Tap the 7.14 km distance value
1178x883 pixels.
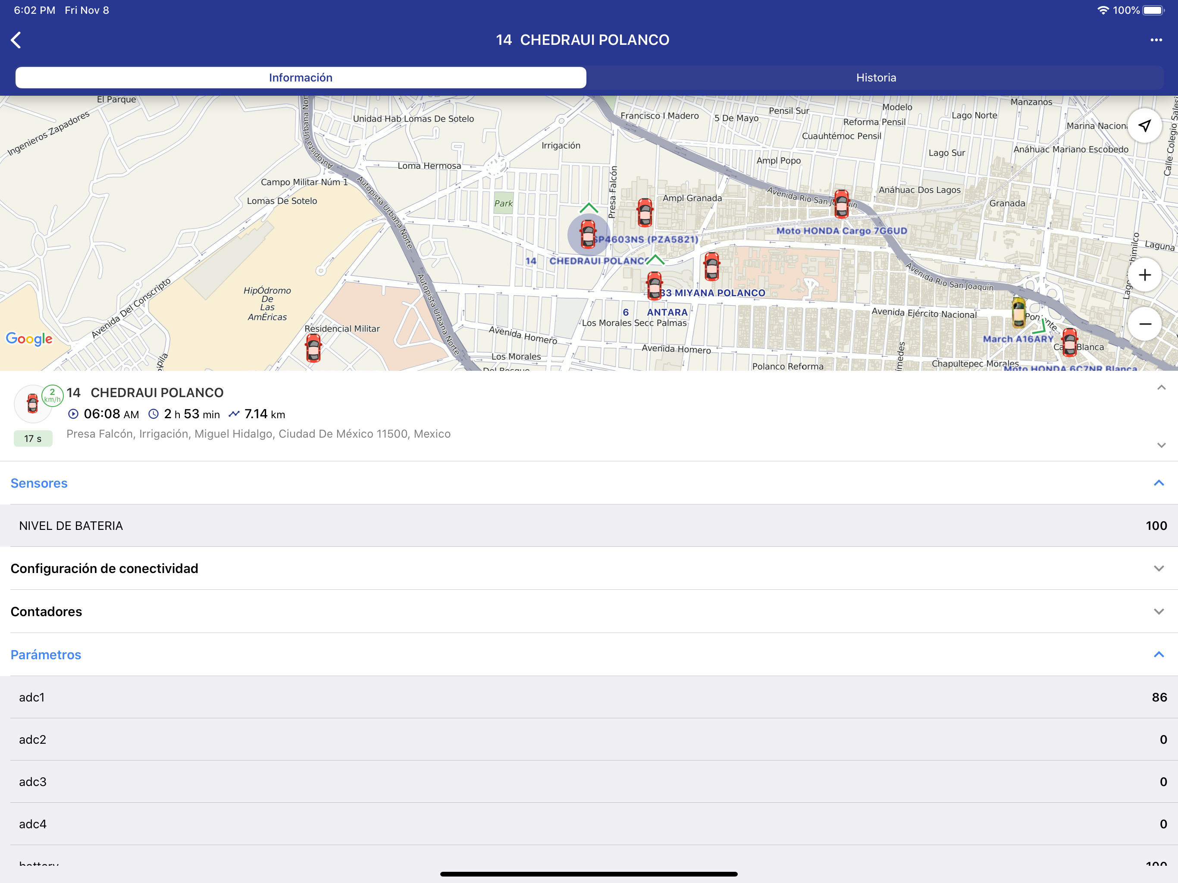pos(257,414)
